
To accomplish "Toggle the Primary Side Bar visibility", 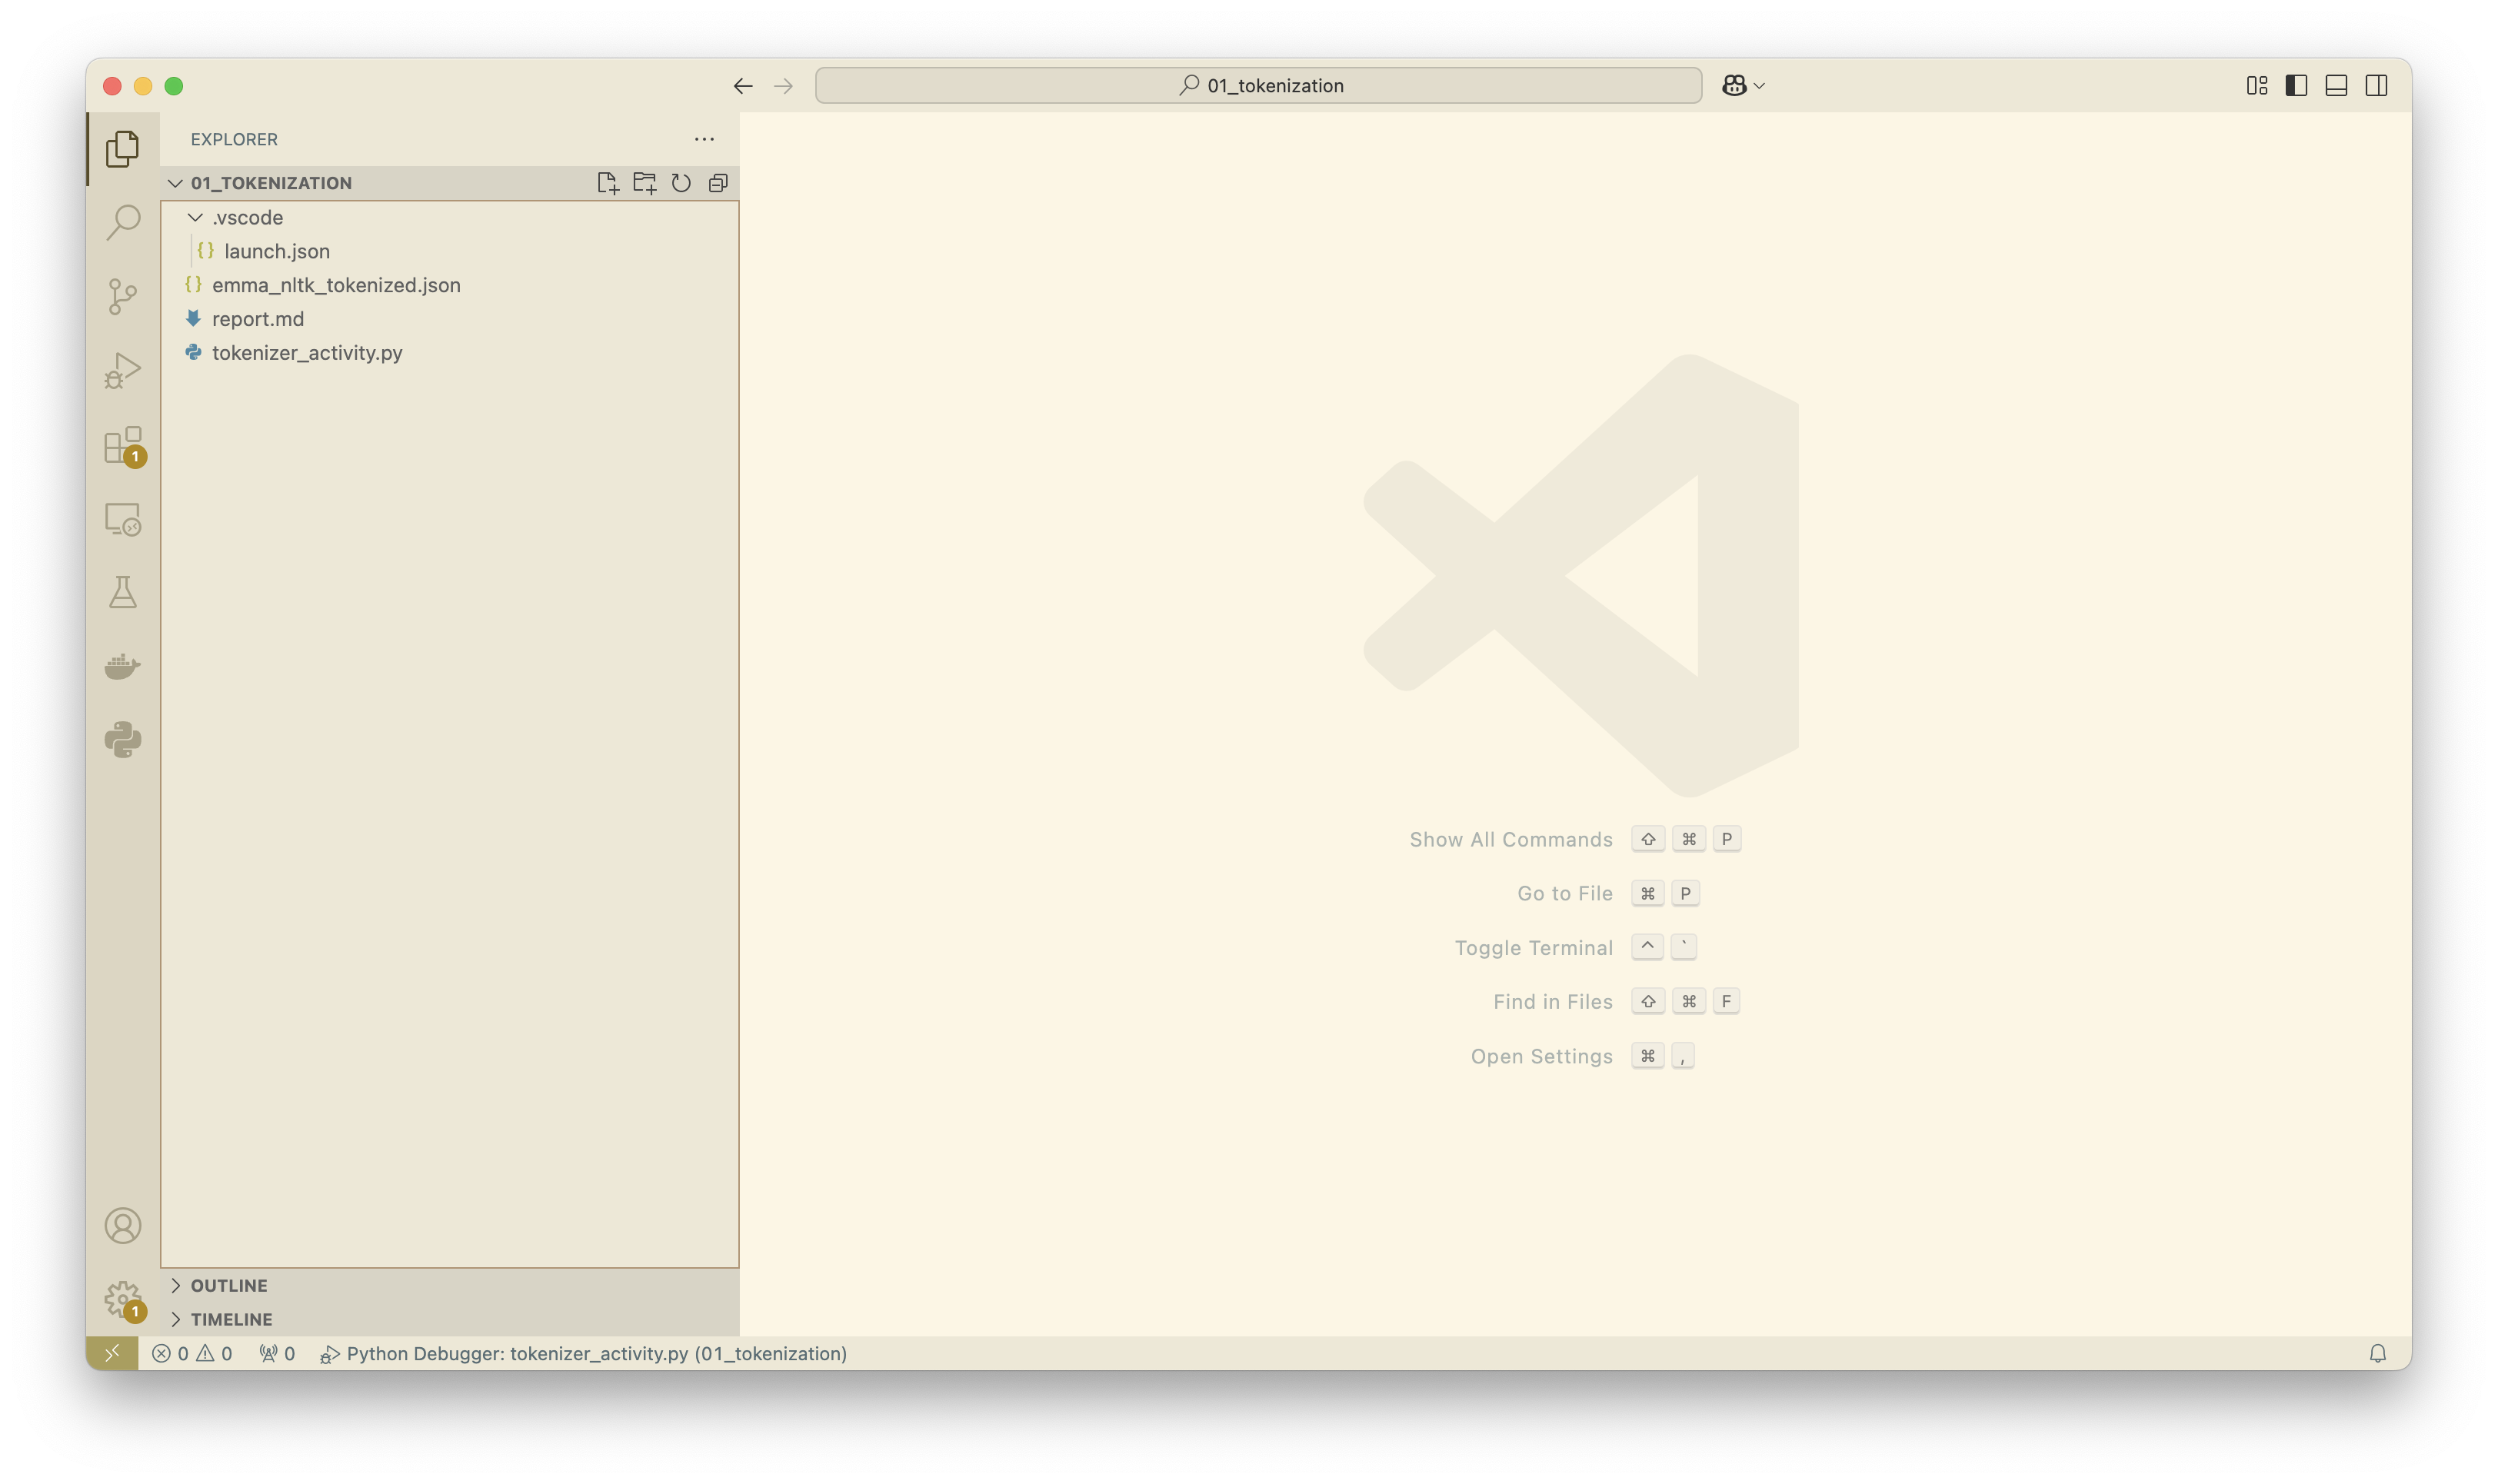I will (2296, 86).
